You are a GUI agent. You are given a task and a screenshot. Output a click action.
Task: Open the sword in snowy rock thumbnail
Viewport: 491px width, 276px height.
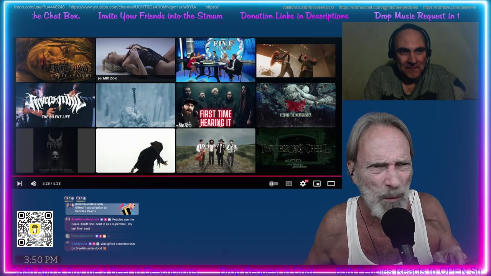135,105
